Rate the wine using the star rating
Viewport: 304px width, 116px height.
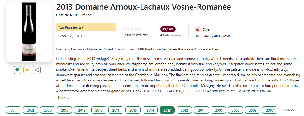pyautogui.click(x=132, y=29)
